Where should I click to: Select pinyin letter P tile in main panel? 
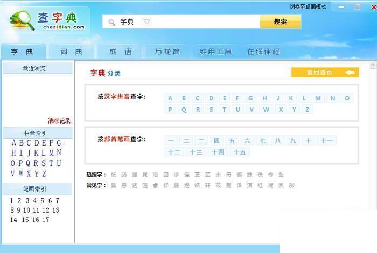coord(170,110)
